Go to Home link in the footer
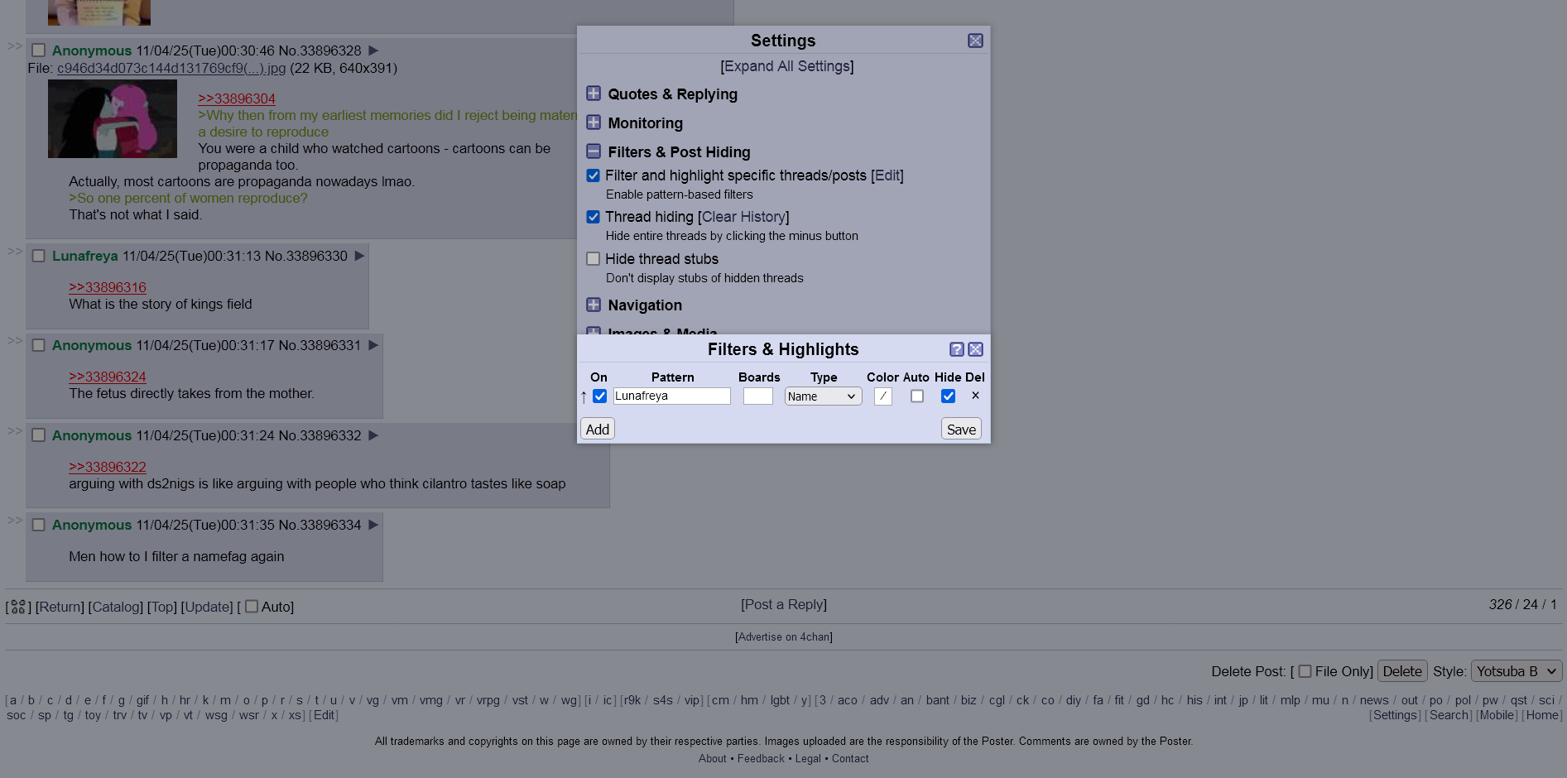The height and width of the screenshot is (778, 1567). pos(1542,715)
